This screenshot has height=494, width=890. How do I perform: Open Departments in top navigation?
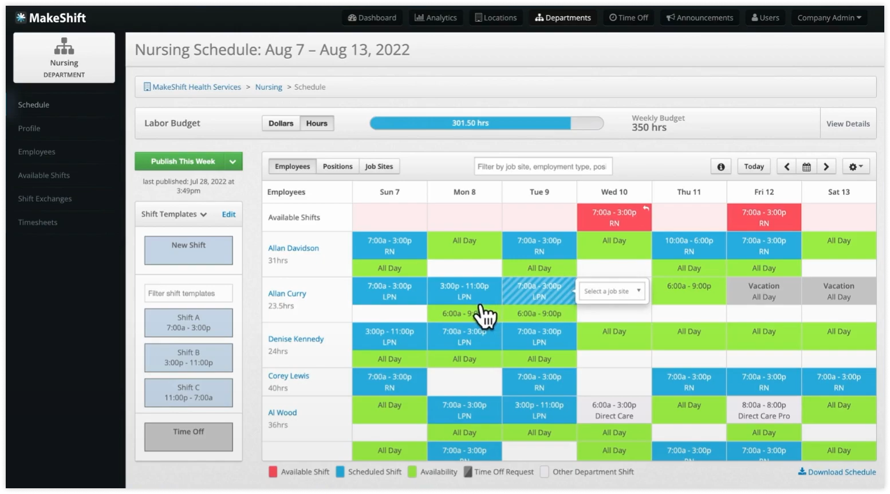[563, 18]
